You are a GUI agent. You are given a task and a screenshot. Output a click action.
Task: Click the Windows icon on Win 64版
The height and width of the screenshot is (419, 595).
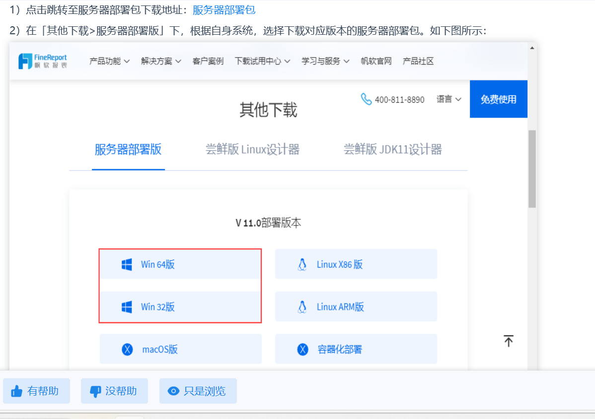127,264
